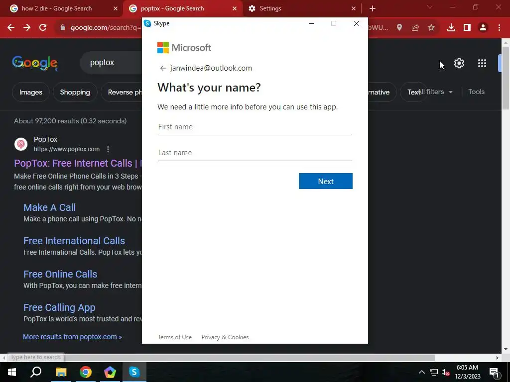
Task: Open Chrome downloads icon
Action: click(x=451, y=28)
